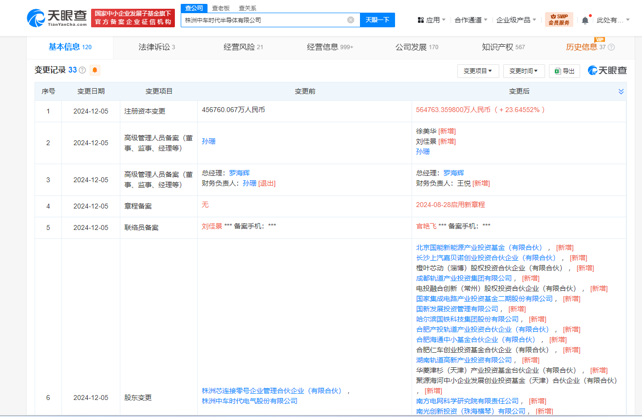Export records via the Excel icon button

click(x=564, y=71)
